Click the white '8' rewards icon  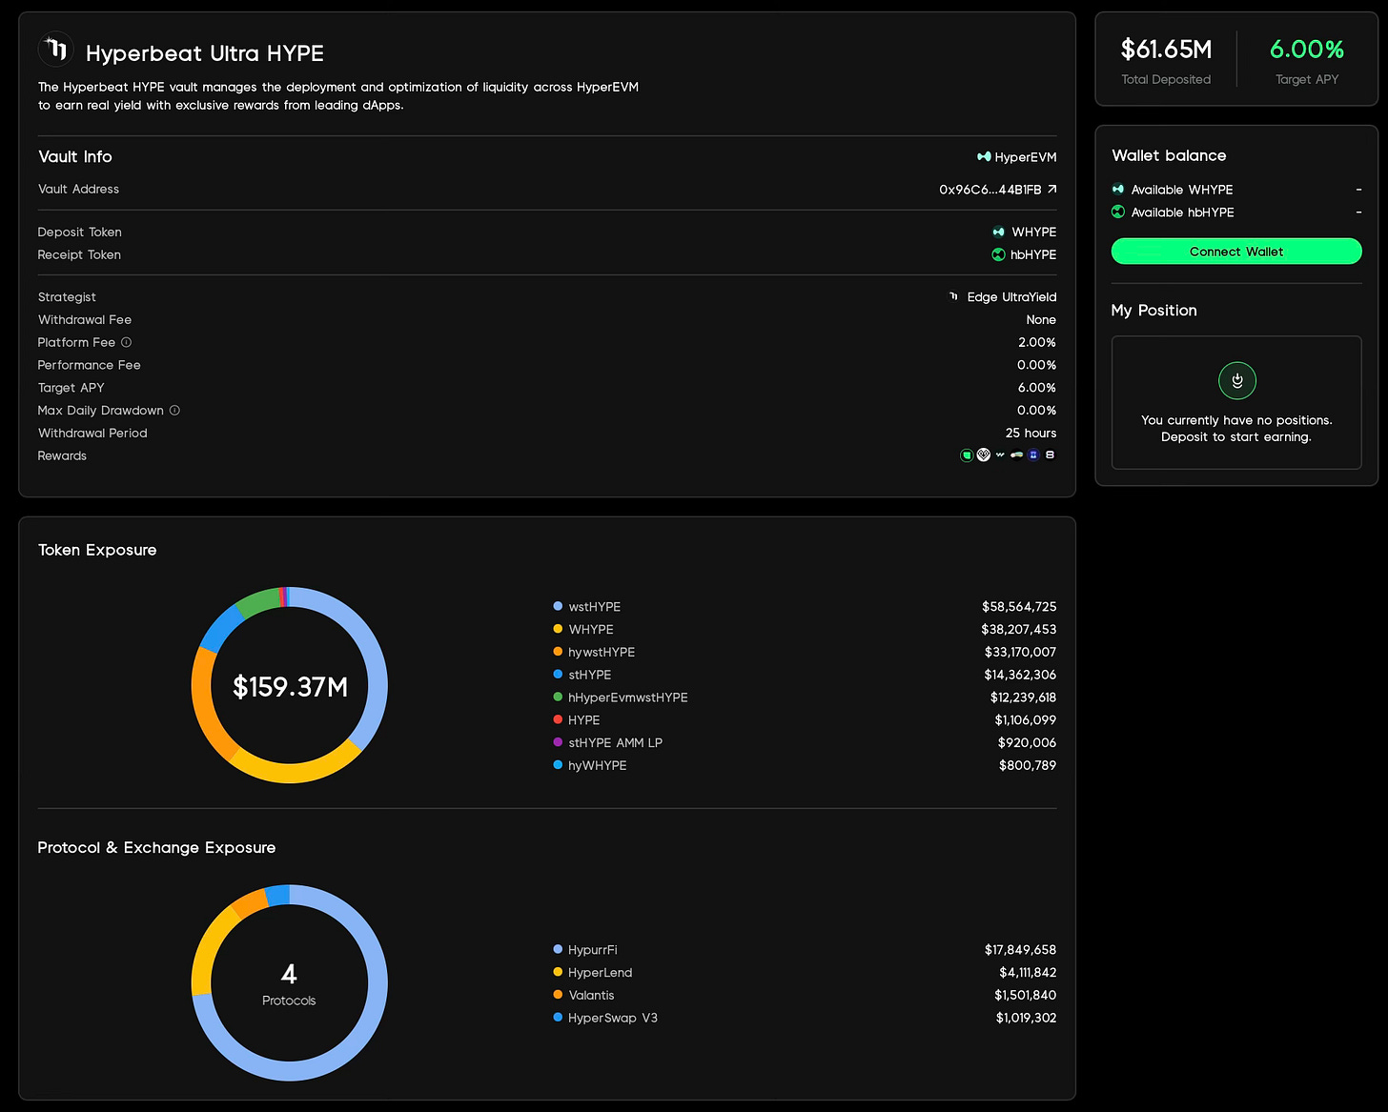1050,455
